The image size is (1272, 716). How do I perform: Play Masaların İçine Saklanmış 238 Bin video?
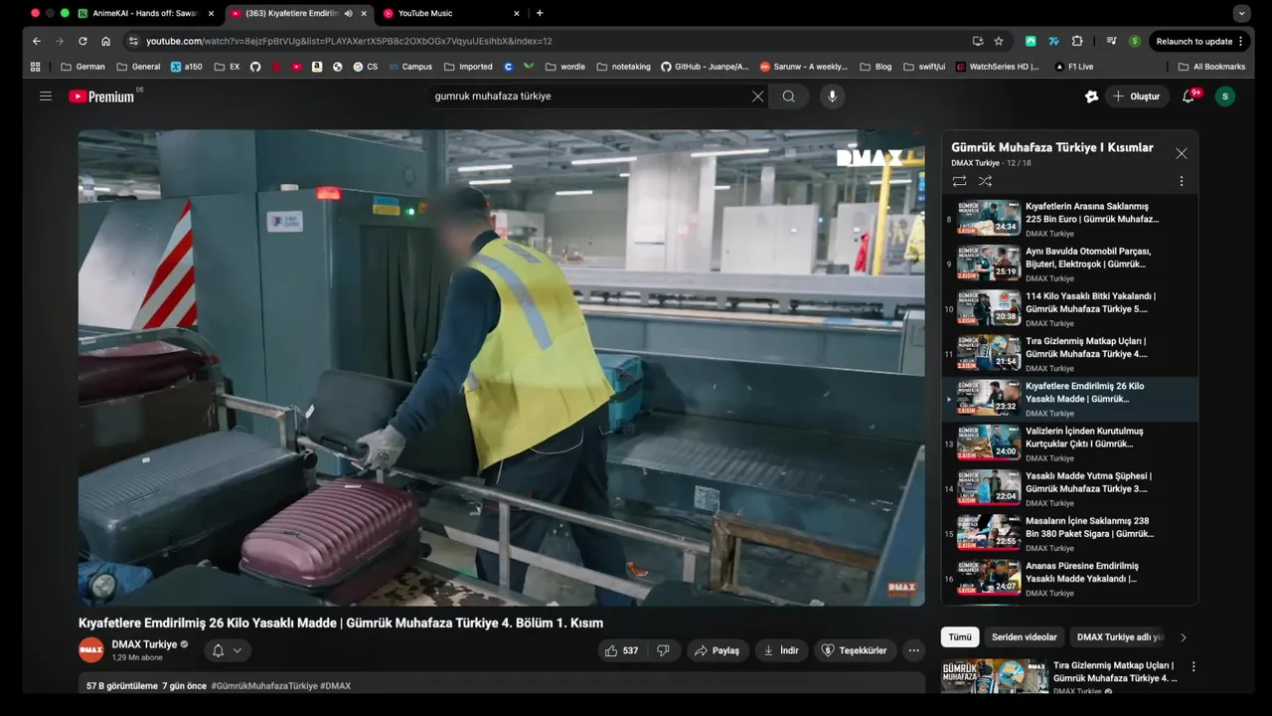[x=1069, y=534]
